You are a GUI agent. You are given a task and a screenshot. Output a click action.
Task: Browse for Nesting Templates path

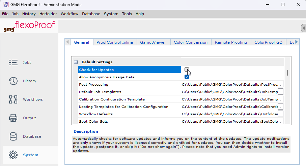tap(280, 107)
